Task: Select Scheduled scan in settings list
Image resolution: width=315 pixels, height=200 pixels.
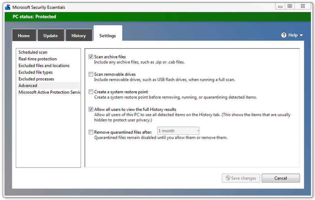Action: click(49, 52)
